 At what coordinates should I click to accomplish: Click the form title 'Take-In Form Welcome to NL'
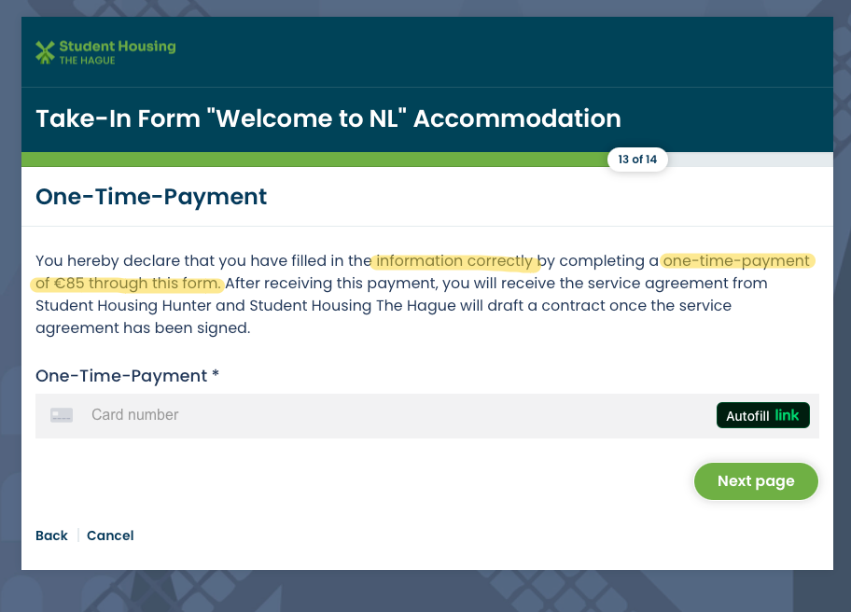point(328,118)
